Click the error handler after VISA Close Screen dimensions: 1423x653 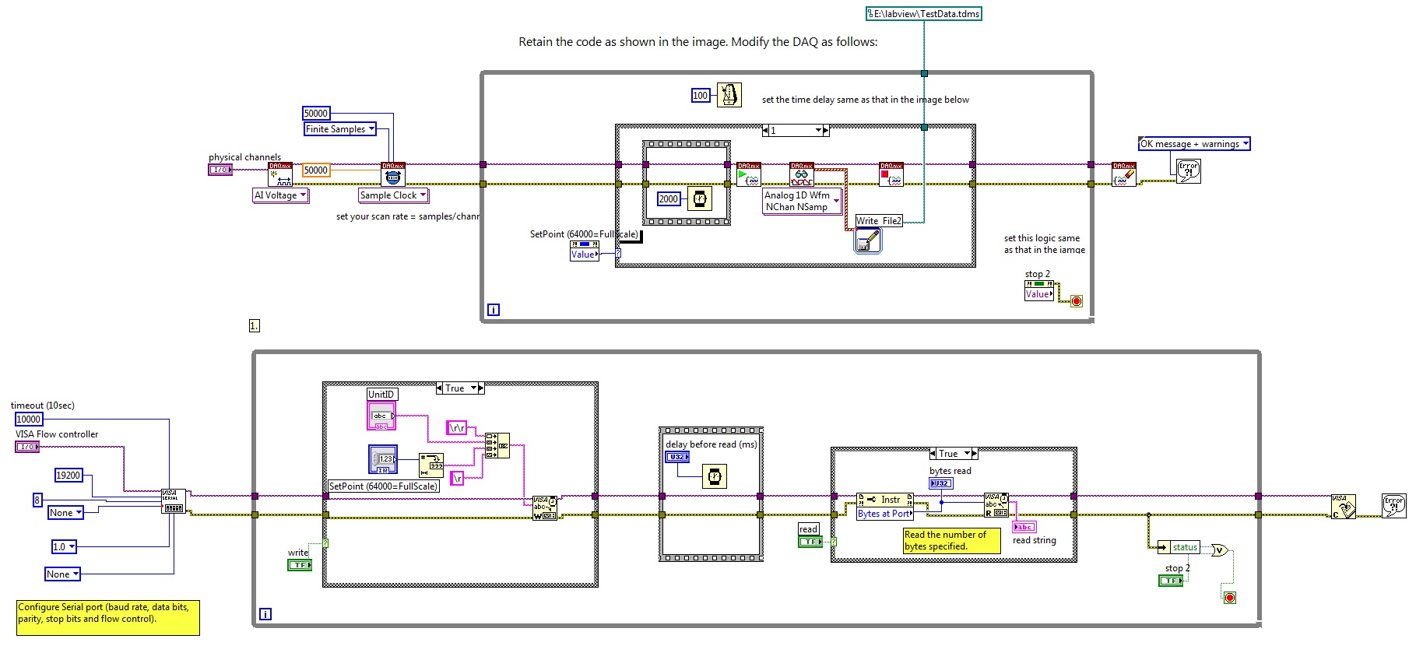coord(1394,506)
